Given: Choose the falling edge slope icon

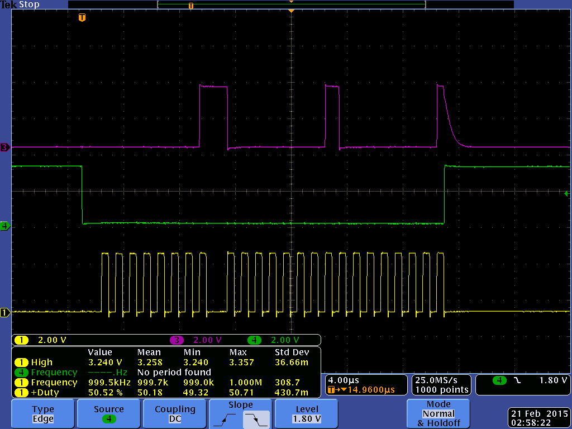Looking at the screenshot, I should click(x=256, y=419).
